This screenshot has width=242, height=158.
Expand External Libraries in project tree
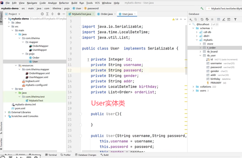pyautogui.click(x=5, y=112)
